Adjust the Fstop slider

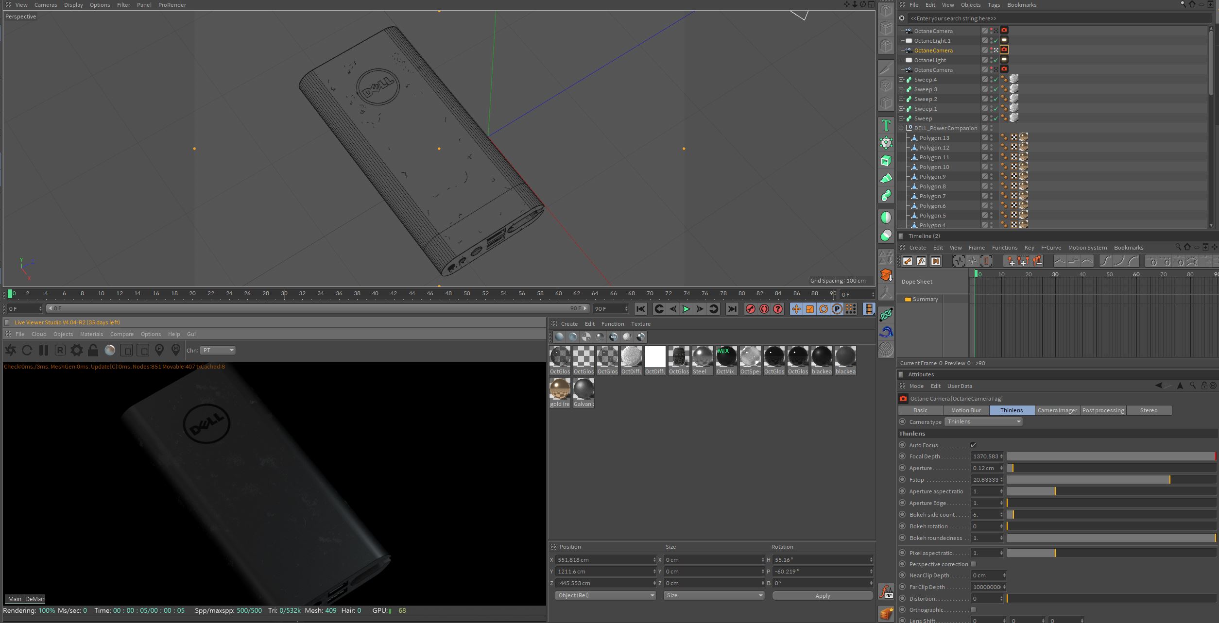click(x=1111, y=480)
